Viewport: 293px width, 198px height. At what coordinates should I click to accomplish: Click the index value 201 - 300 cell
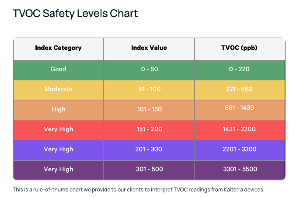149,150
